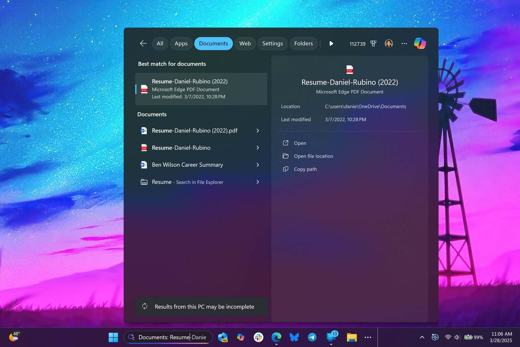
Task: Click the overflow arrow after the Folders filter
Action: 331,43
